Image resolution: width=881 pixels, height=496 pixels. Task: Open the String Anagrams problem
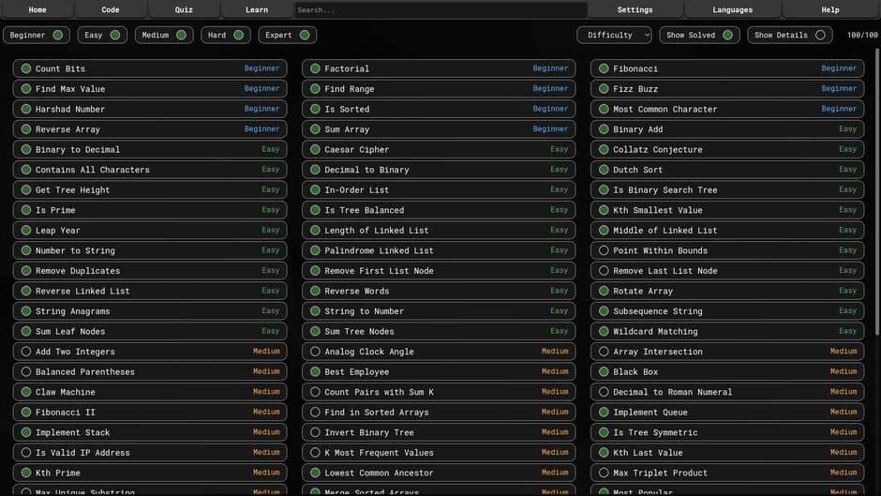pyautogui.click(x=150, y=311)
